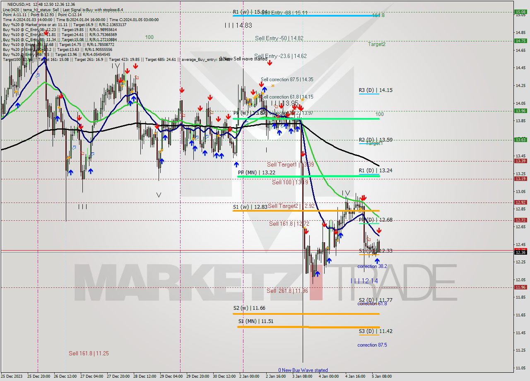This screenshot has width=530, height=381.
Task: Click the 'S1 (w) | 12.83' support label
Action: coord(250,207)
